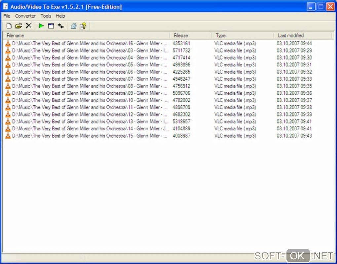Click Type cell in the 4225265 row

[235, 72]
